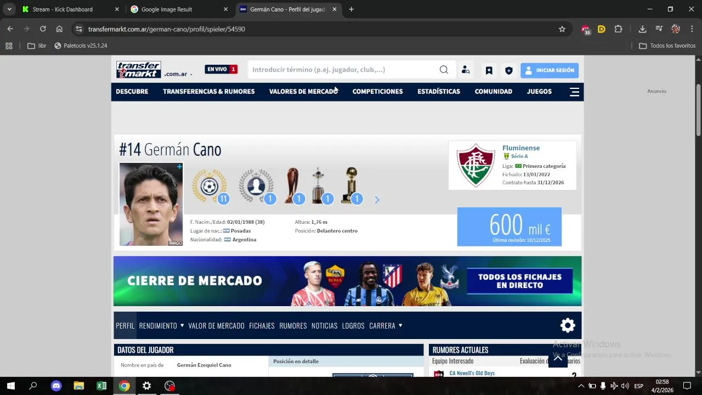Screen dimensions: 702x395
Task: Click the plus icon on player photo
Action: [x=179, y=166]
